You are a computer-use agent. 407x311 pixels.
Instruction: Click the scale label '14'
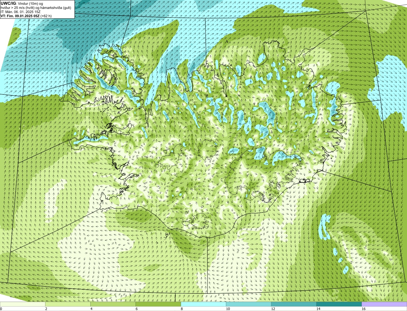[318, 309]
